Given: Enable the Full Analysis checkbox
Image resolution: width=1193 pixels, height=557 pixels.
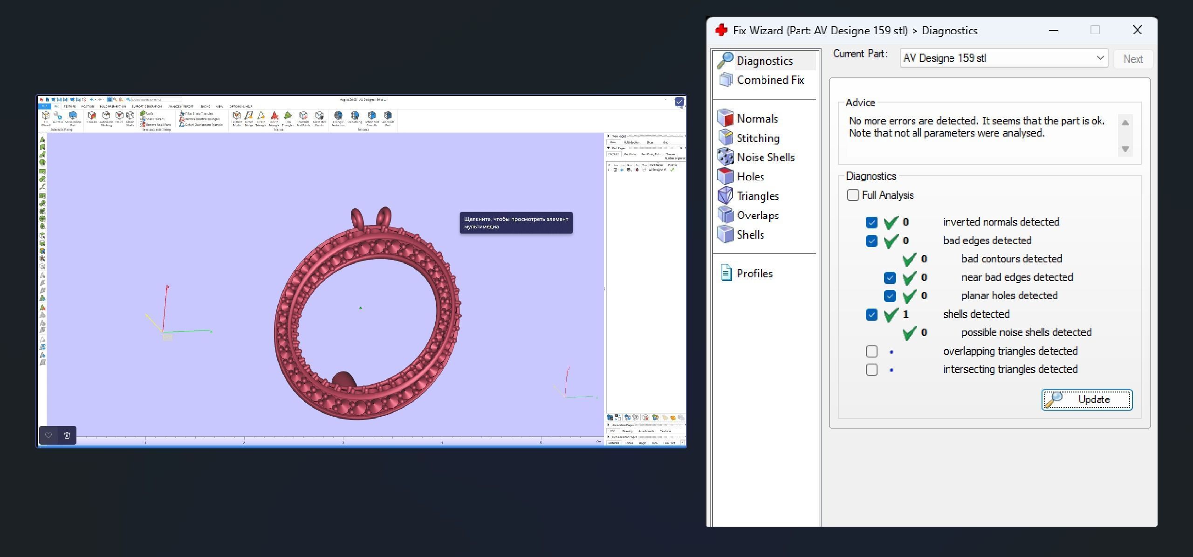Looking at the screenshot, I should (853, 195).
